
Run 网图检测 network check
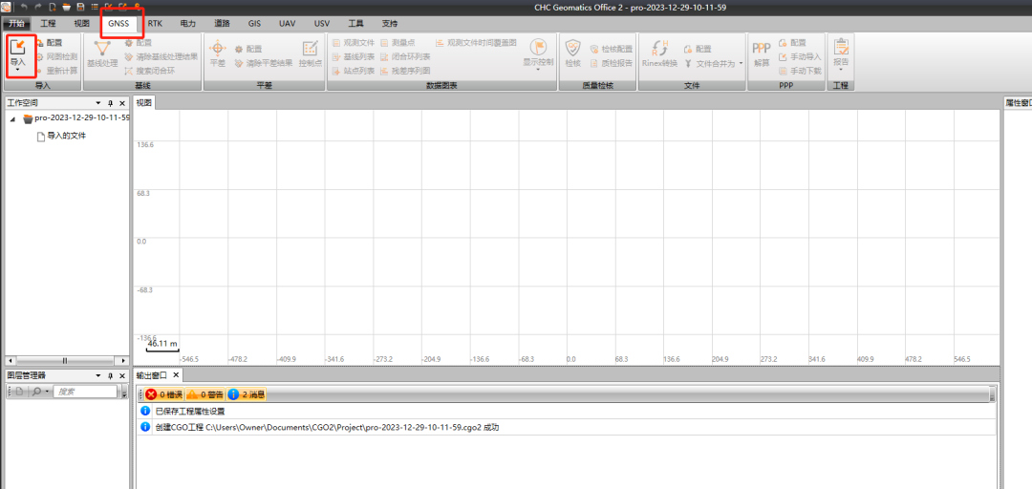click(x=56, y=56)
